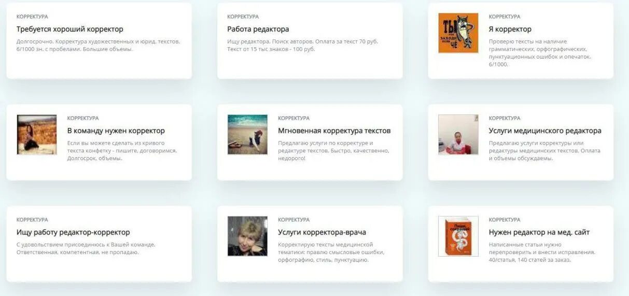Select the 'Я корректор' listing title
This screenshot has width=629, height=296.
point(510,29)
